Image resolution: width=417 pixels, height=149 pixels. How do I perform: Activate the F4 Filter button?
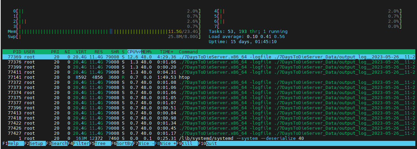tap(79, 144)
